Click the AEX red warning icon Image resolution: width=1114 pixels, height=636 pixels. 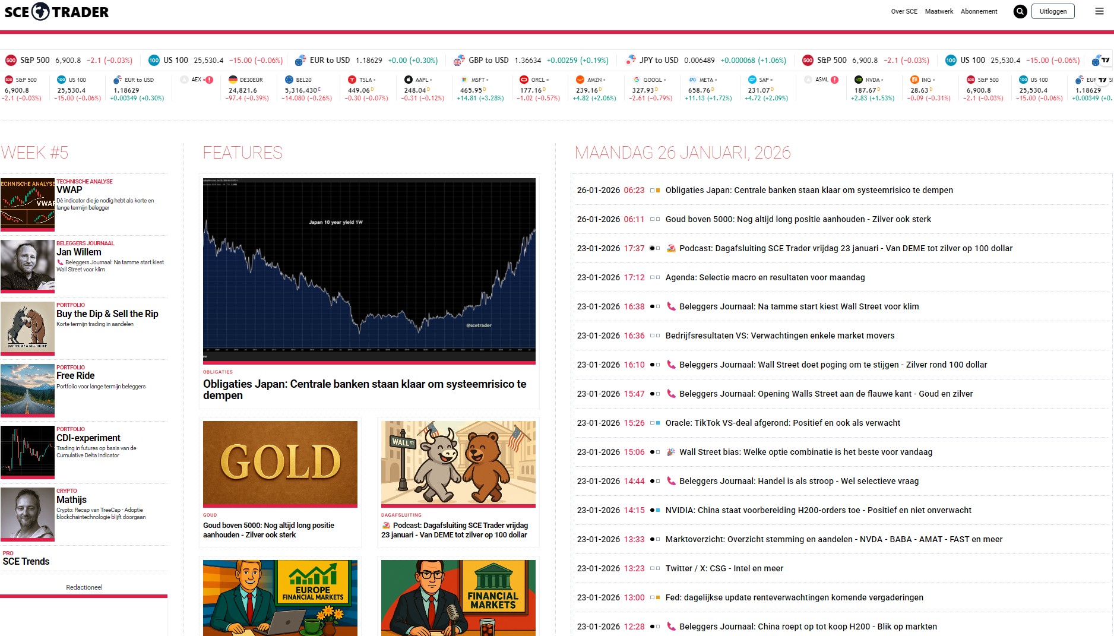[x=209, y=80]
